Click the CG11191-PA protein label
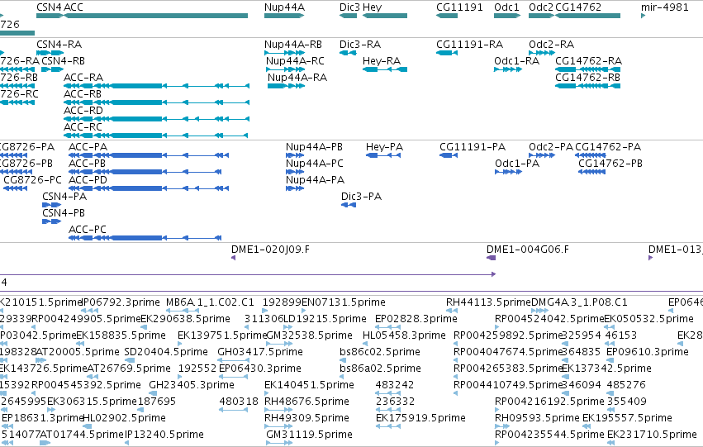This screenshot has width=703, height=447. tap(473, 147)
